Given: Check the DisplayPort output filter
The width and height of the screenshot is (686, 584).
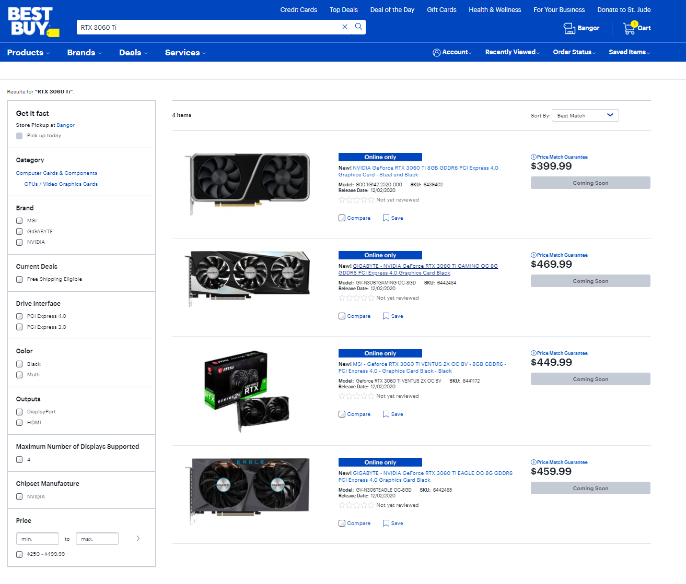Looking at the screenshot, I should click(x=19, y=412).
